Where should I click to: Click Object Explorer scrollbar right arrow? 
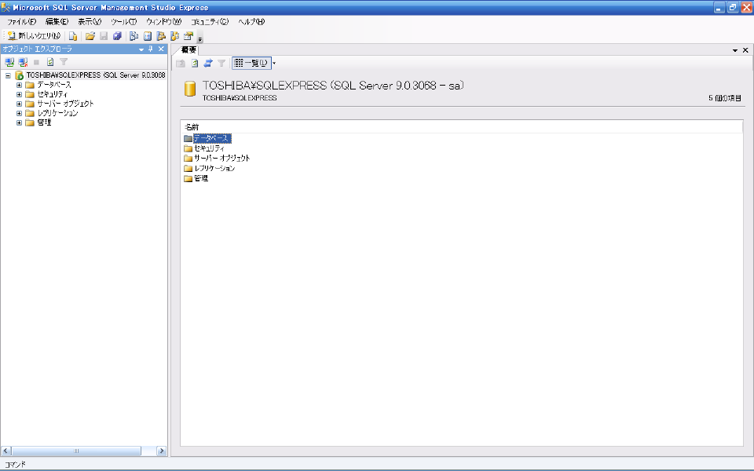tap(162, 451)
